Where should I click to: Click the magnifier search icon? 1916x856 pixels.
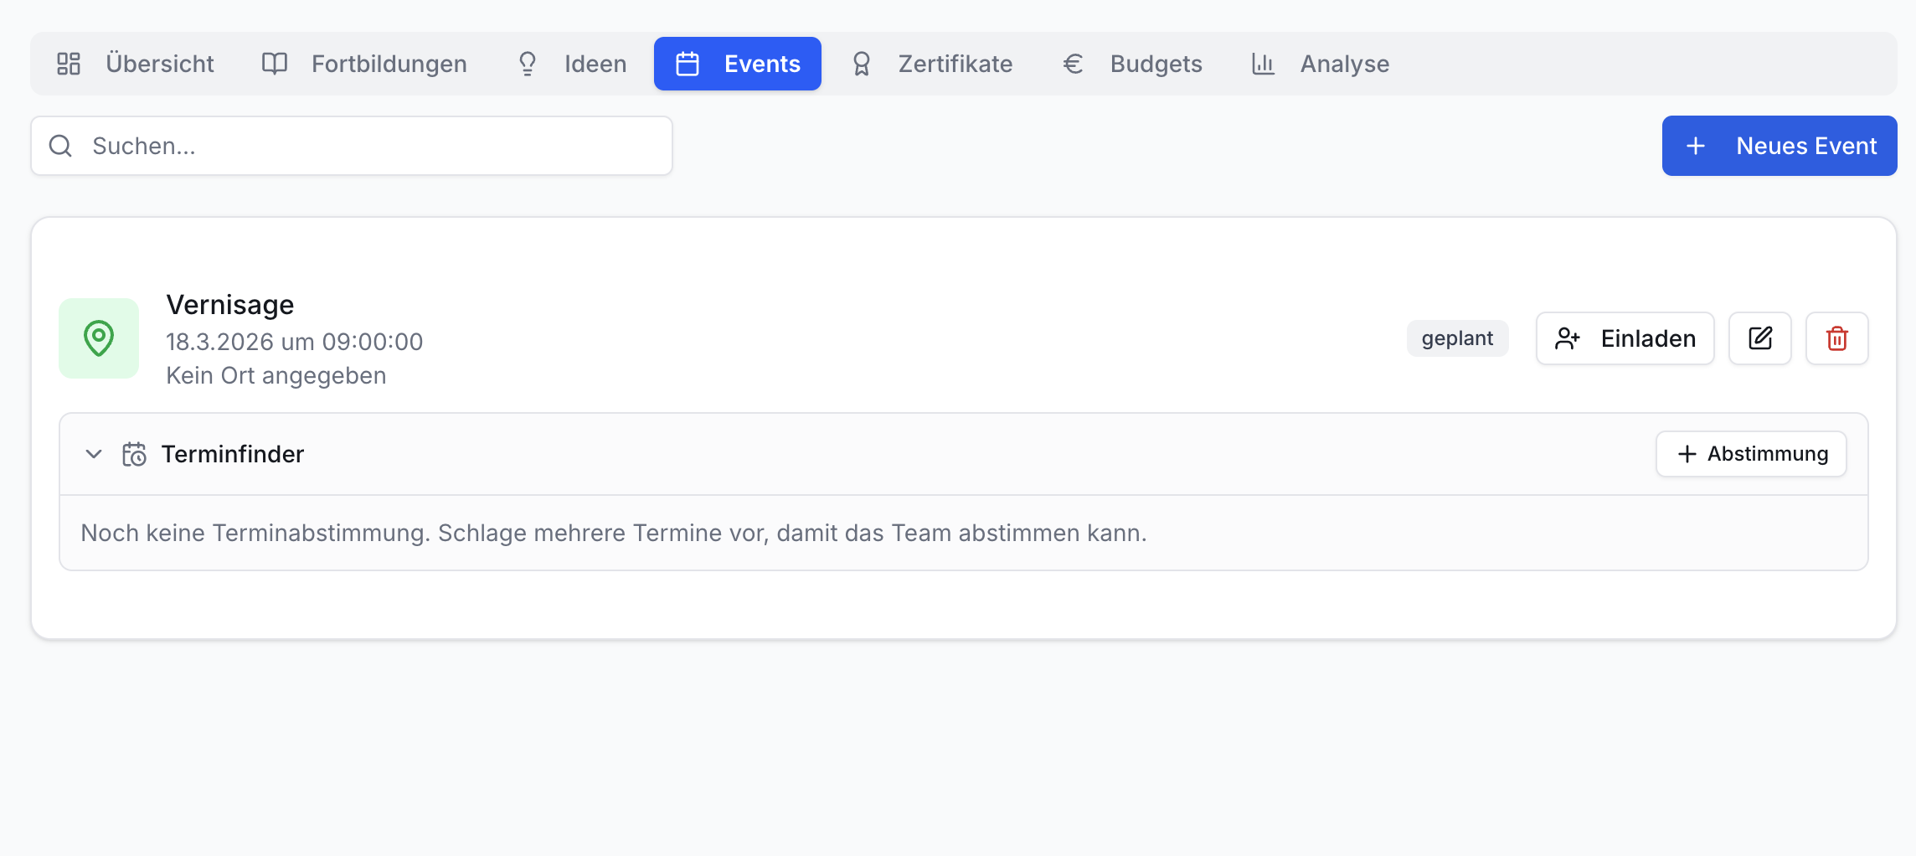coord(60,146)
